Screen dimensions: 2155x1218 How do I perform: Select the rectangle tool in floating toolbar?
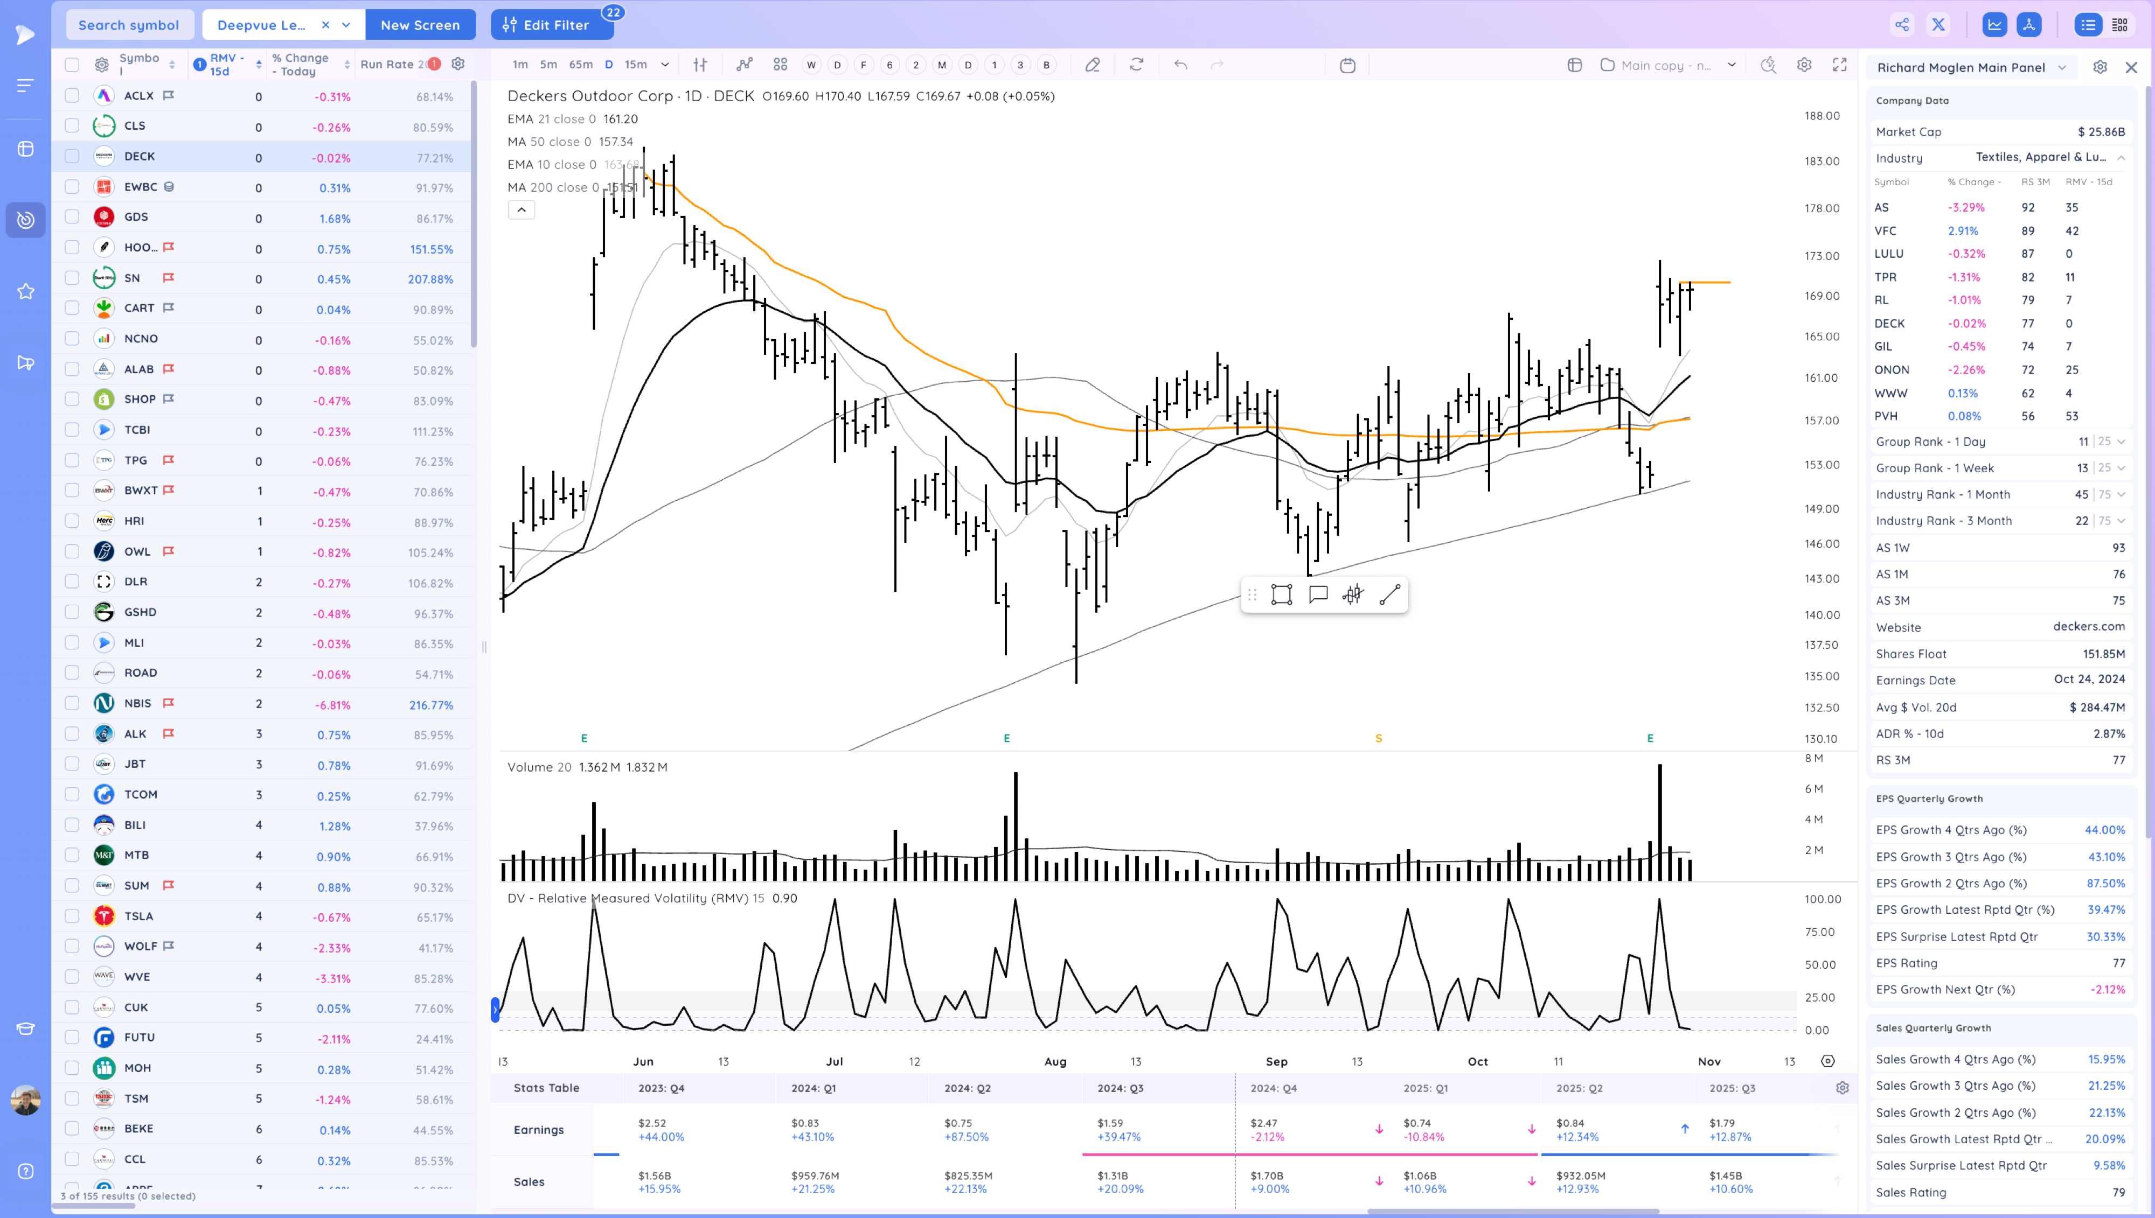1281,595
